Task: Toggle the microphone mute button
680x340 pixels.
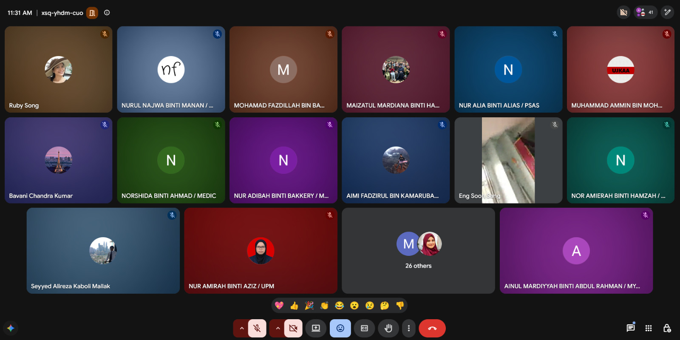Action: tap(257, 328)
